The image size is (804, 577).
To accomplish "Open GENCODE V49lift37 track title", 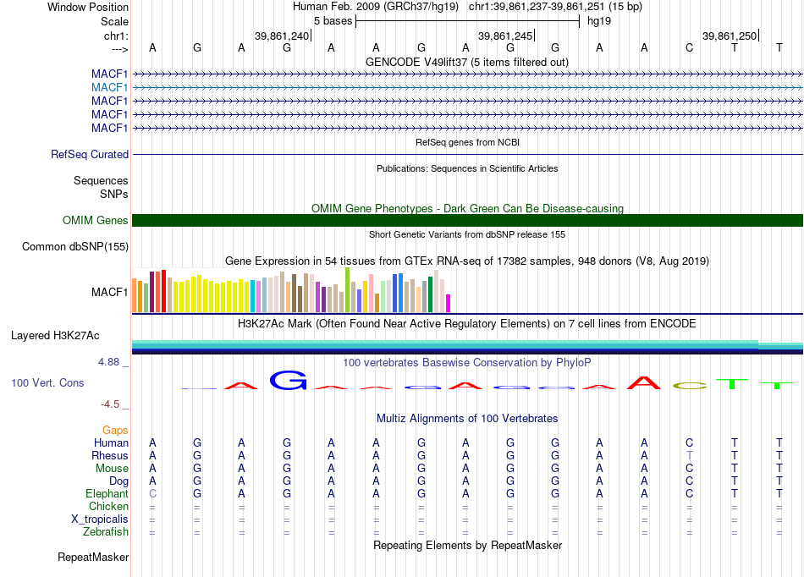I will click(x=467, y=62).
